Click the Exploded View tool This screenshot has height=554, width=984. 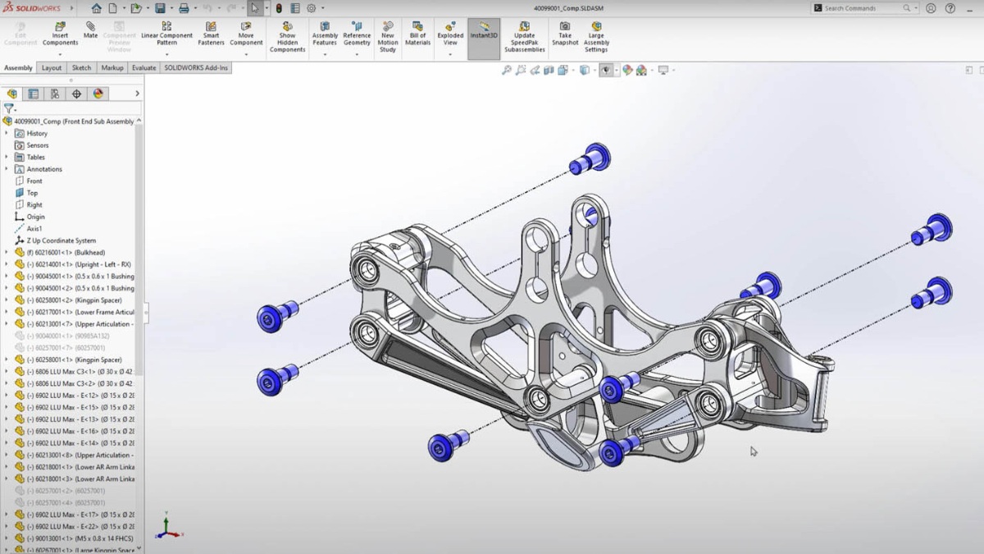pos(450,34)
